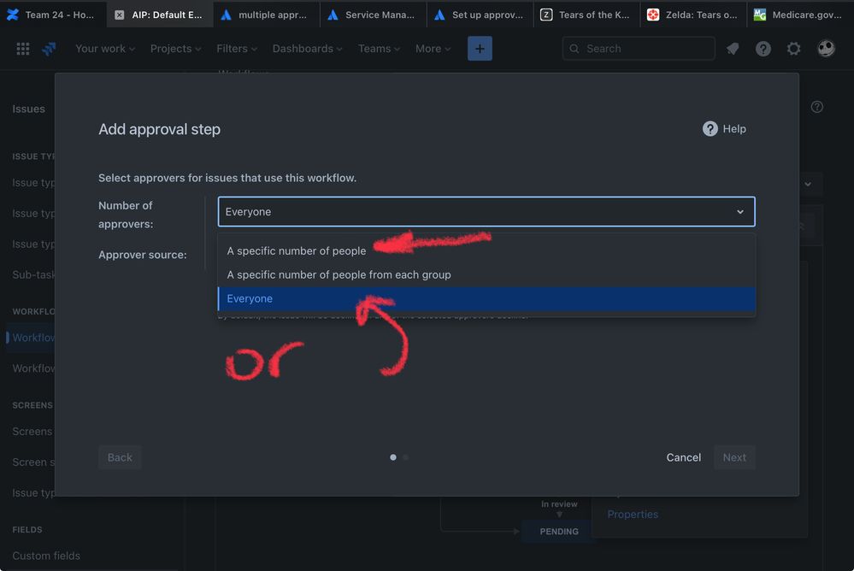This screenshot has height=571, width=854.
Task: Choose the Everyone option
Action: (486, 298)
